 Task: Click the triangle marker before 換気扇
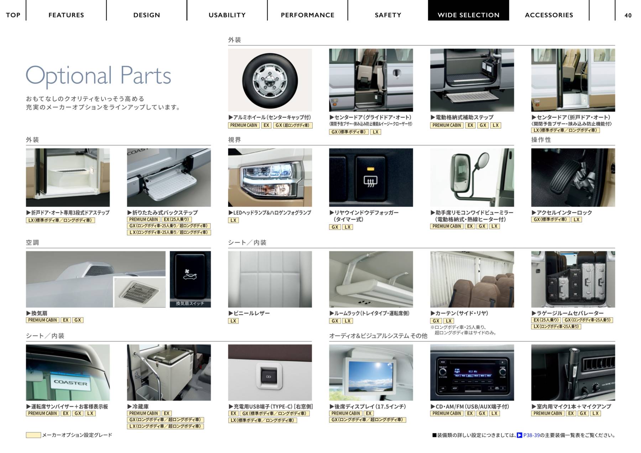[x=28, y=313]
